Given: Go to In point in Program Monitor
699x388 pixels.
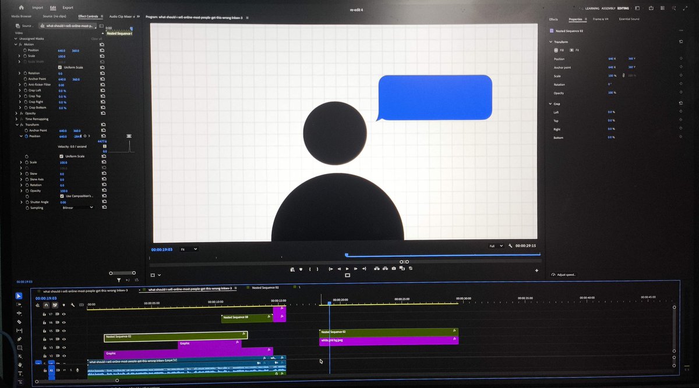Looking at the screenshot, I should pyautogui.click(x=331, y=269).
